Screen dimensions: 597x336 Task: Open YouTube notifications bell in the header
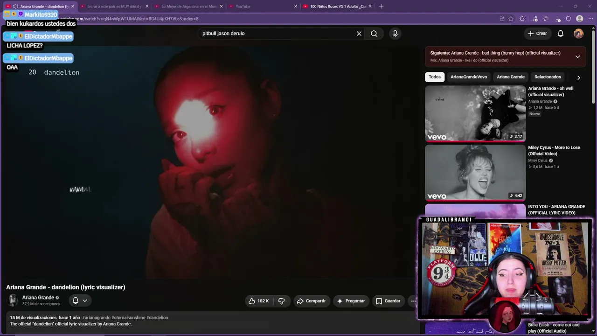click(561, 34)
